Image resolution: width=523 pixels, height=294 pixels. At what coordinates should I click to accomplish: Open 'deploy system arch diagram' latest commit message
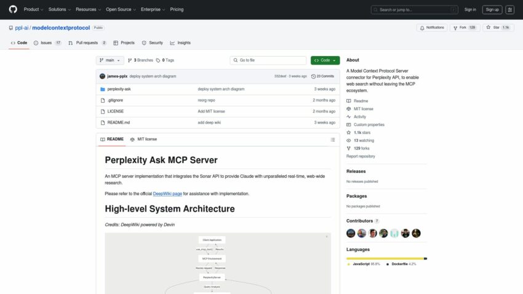153,76
